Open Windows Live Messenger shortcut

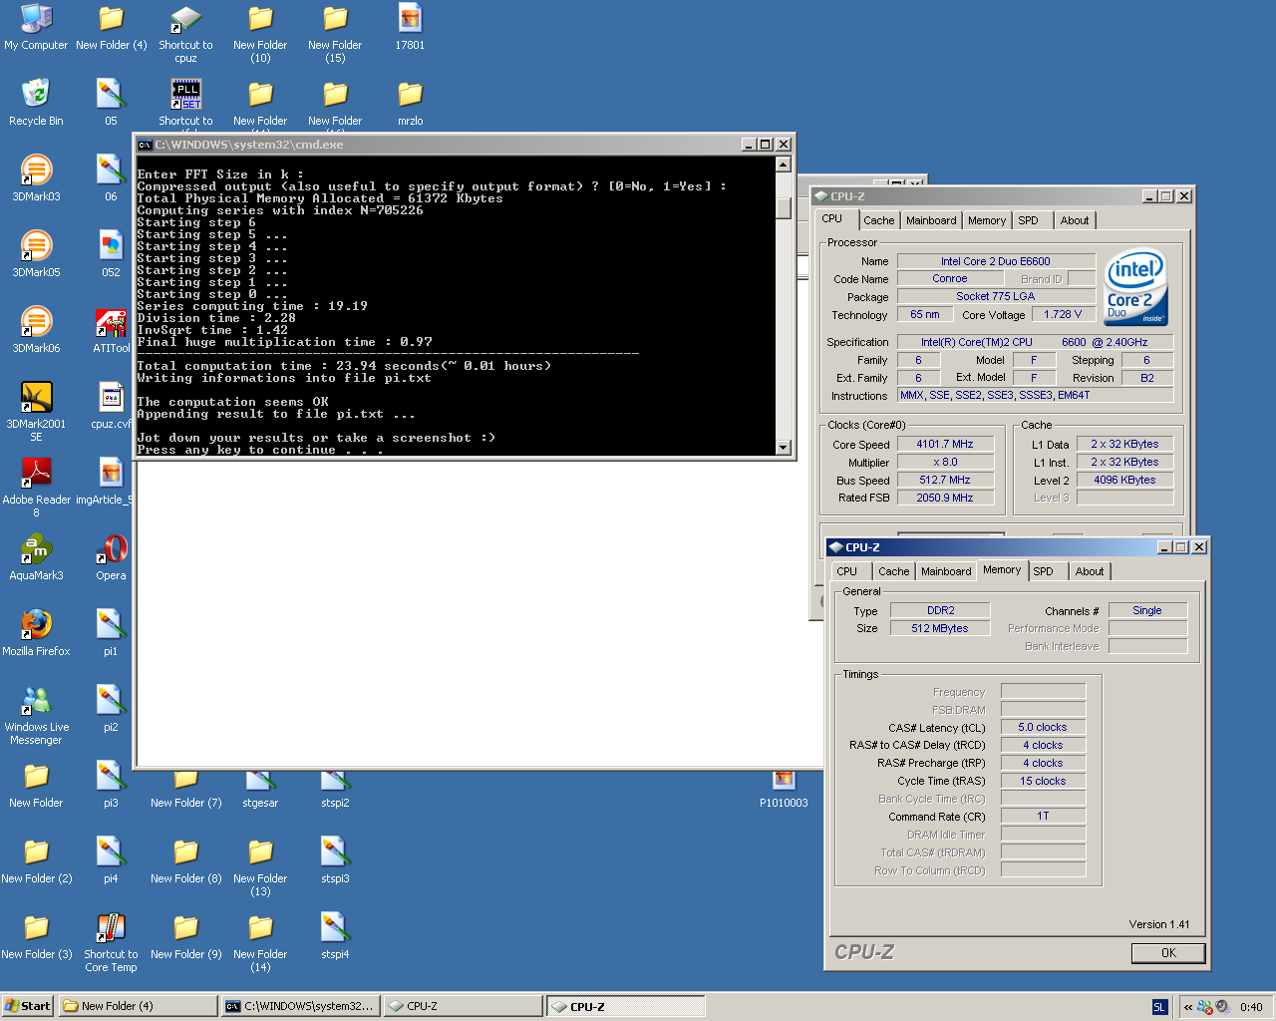click(36, 715)
